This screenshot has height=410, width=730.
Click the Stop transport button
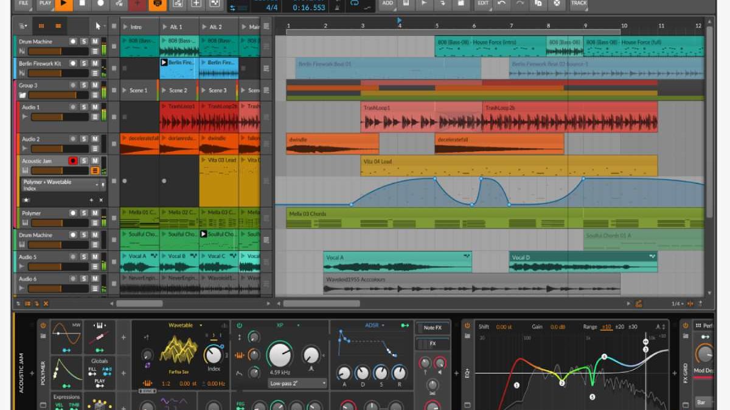pyautogui.click(x=82, y=4)
